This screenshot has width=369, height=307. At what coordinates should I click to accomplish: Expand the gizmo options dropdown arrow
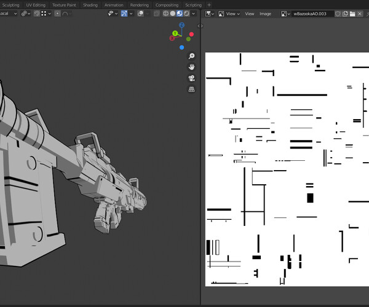click(x=131, y=14)
